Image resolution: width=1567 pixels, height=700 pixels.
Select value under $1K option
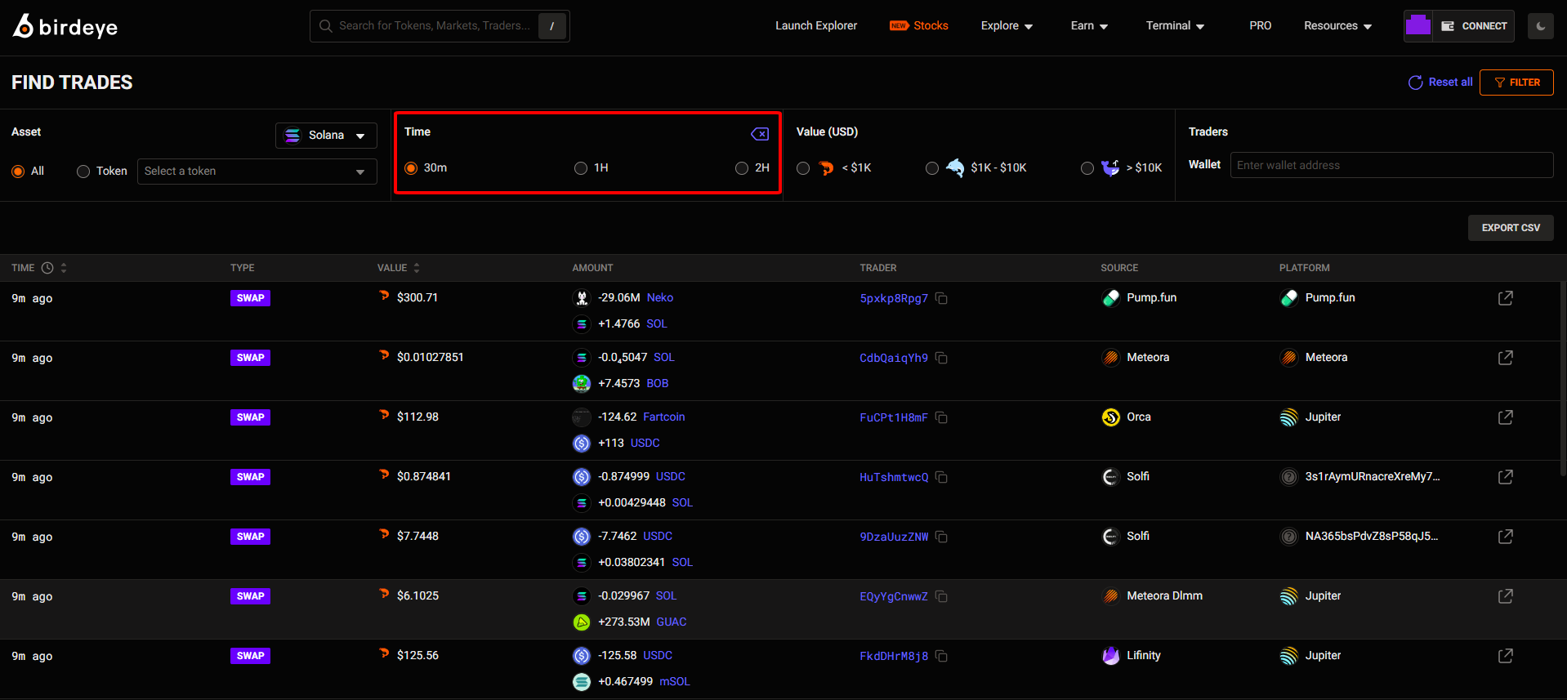[803, 168]
